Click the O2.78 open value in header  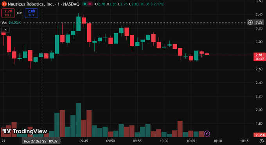click(x=100, y=4)
